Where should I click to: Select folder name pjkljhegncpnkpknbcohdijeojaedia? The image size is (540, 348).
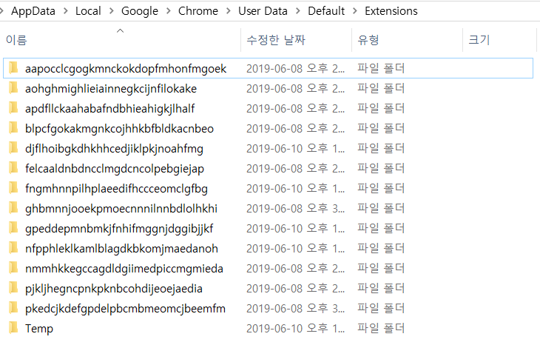pyautogui.click(x=114, y=288)
